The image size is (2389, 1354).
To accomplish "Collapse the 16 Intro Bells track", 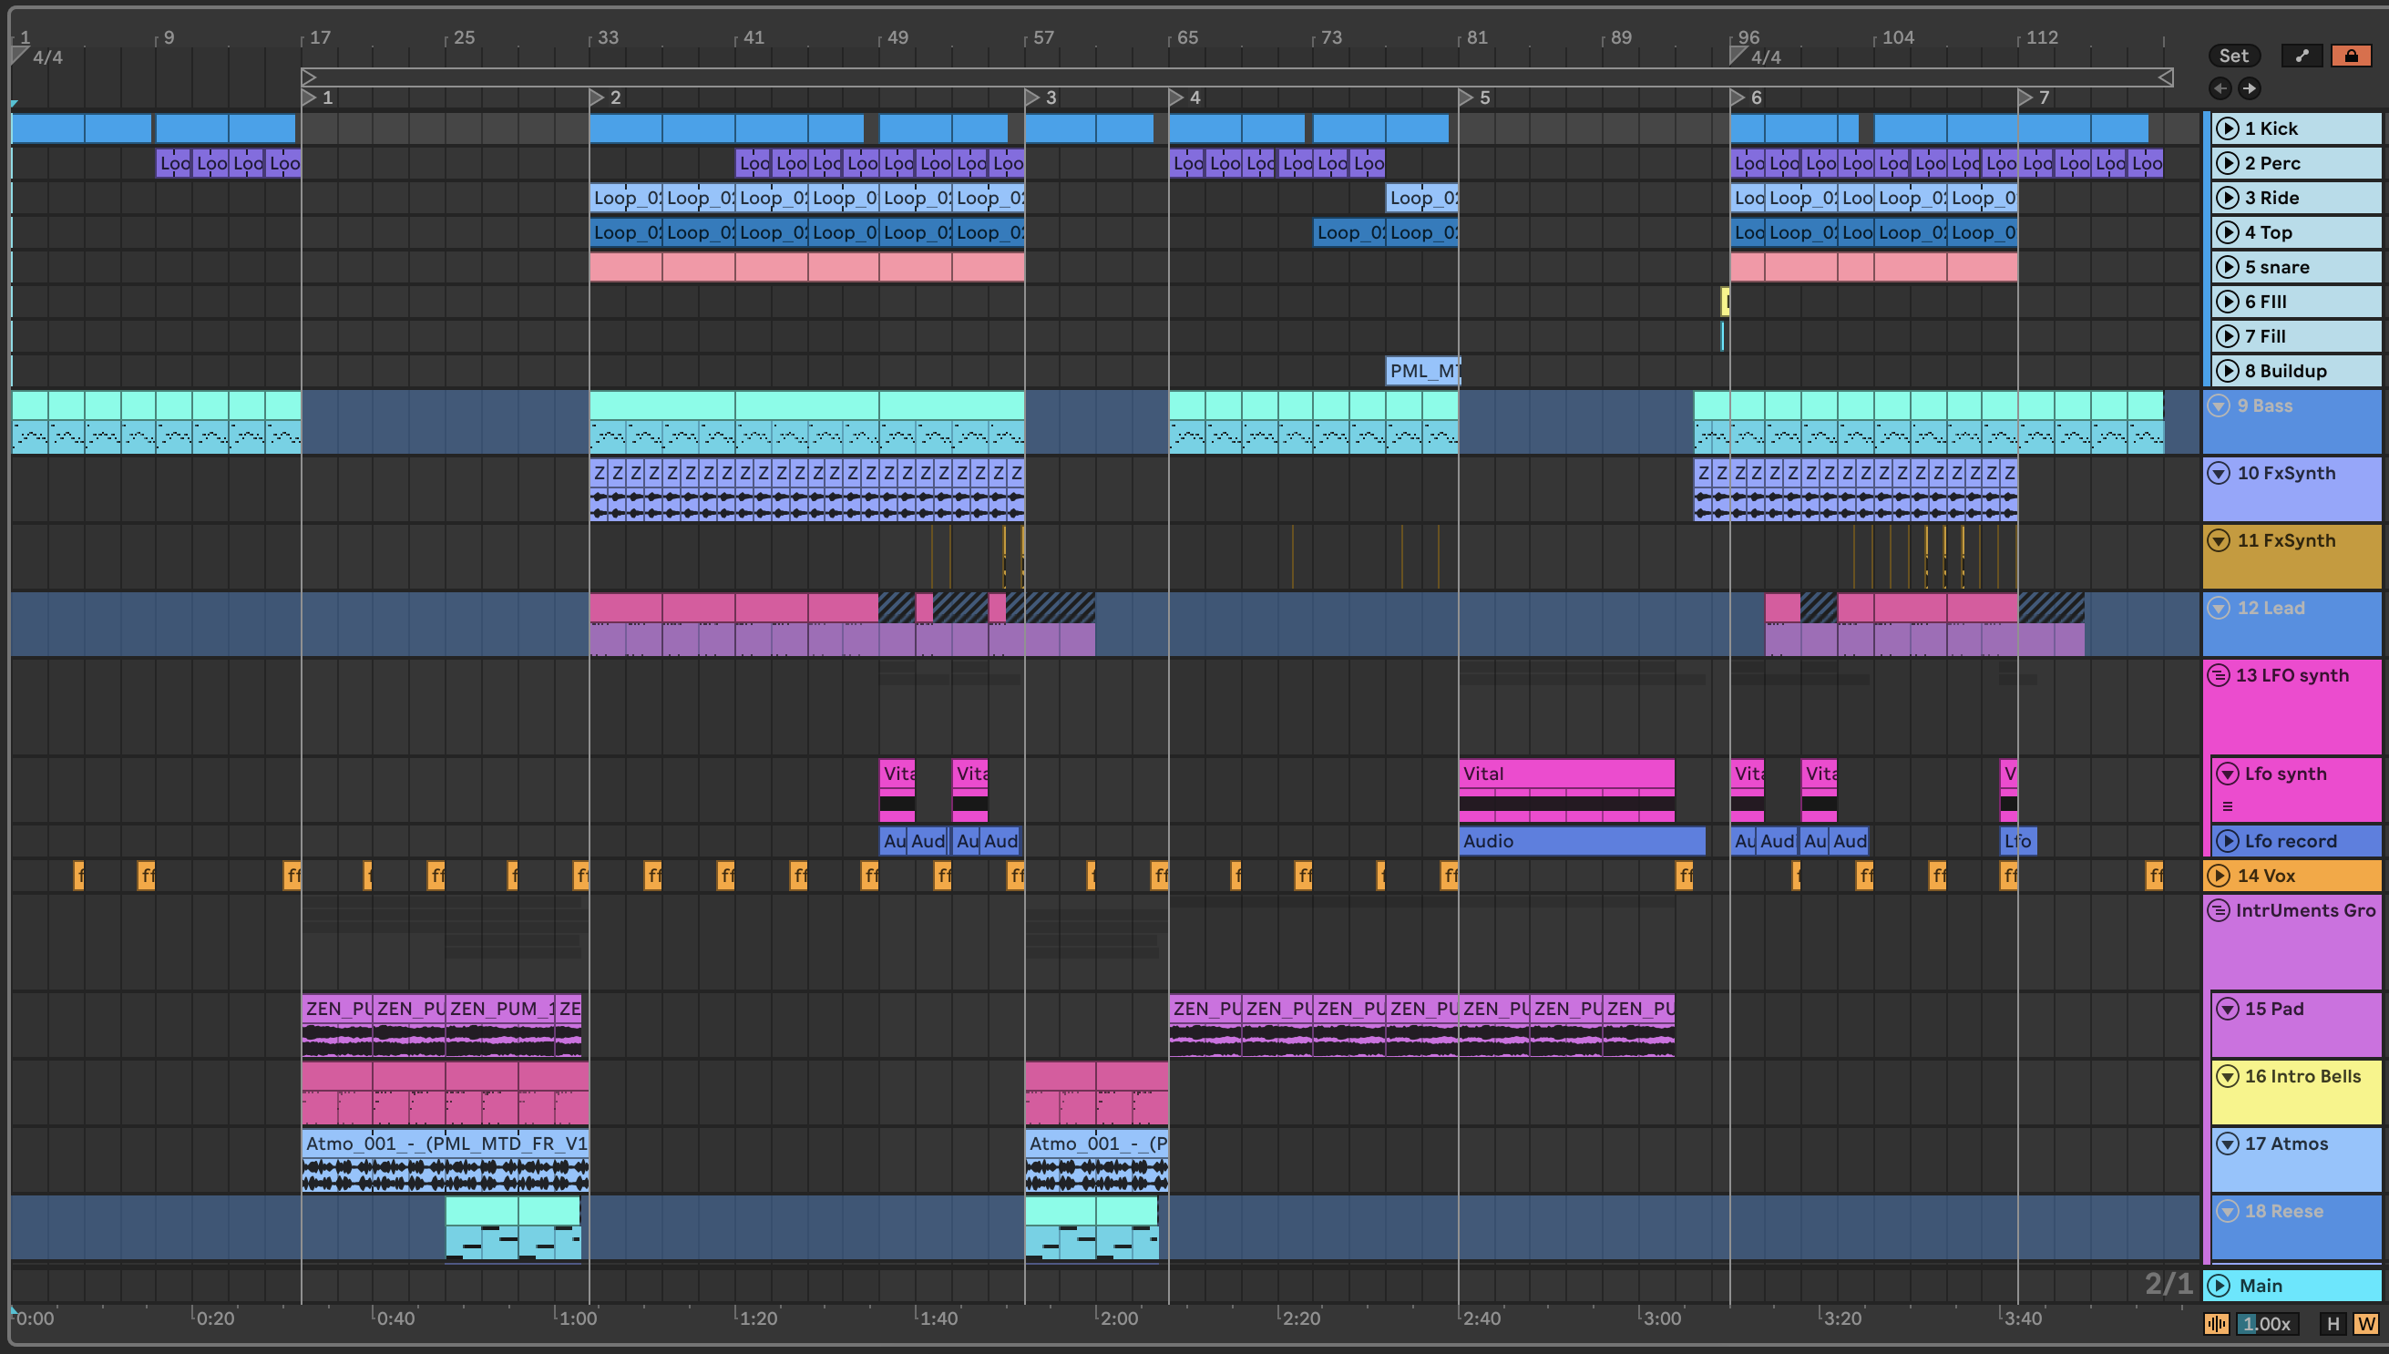I will tap(2227, 1076).
